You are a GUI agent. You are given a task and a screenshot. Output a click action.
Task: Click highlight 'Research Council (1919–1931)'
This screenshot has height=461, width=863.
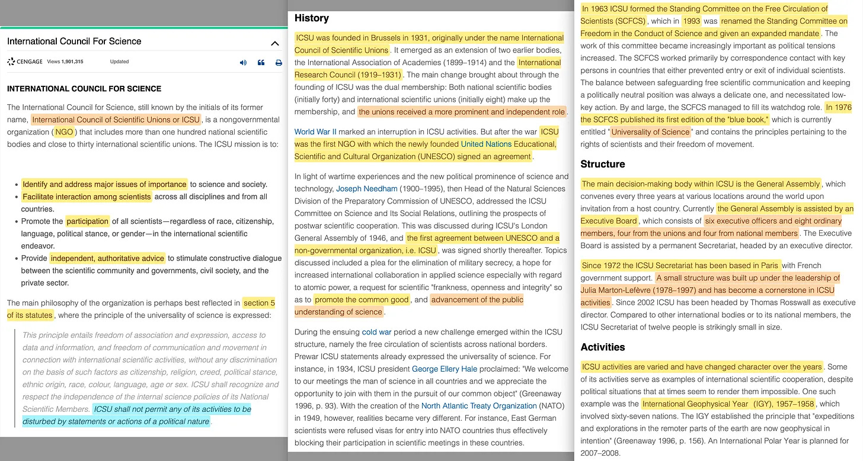(x=349, y=75)
